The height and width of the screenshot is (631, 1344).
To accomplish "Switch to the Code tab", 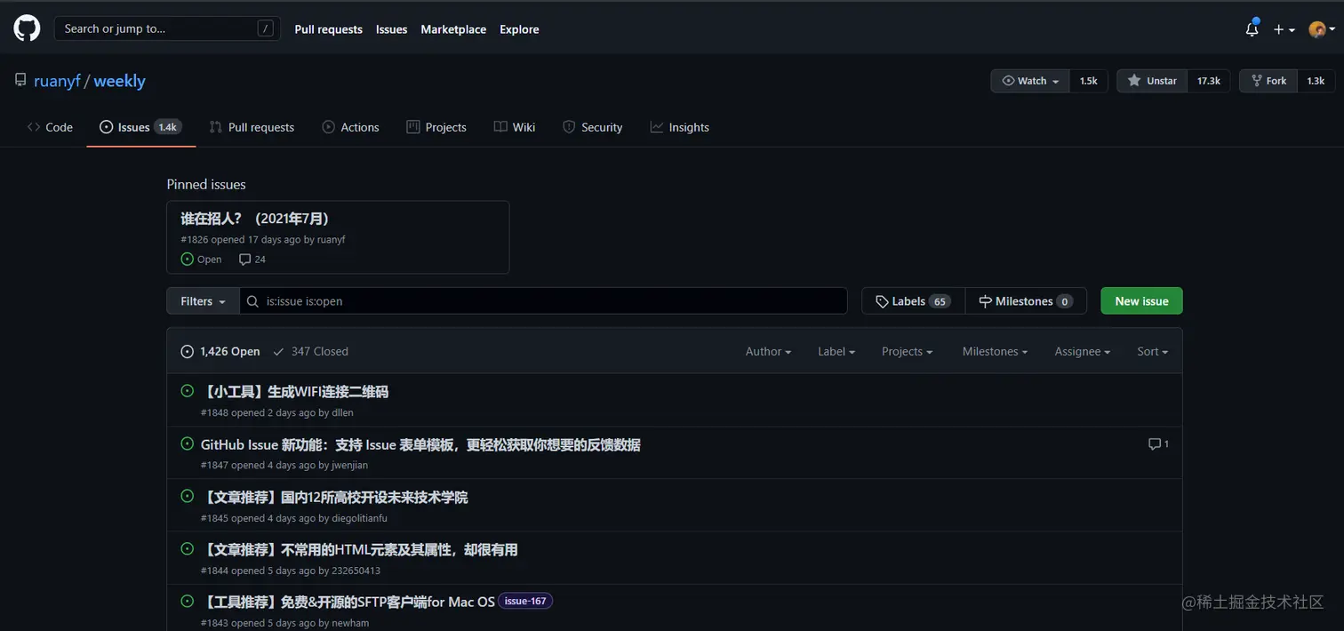I will [50, 127].
